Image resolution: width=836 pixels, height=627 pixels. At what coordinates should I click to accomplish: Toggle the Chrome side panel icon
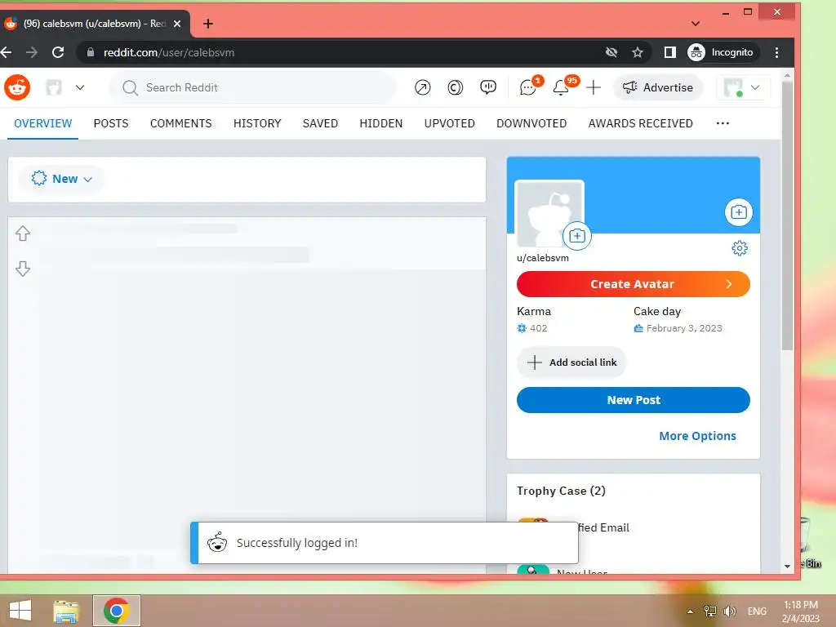pyautogui.click(x=670, y=52)
